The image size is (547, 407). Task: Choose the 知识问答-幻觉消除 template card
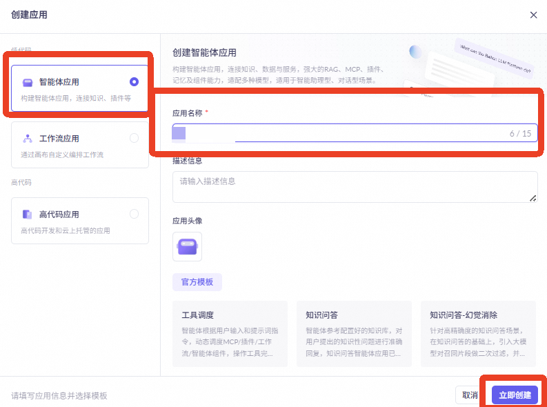[x=478, y=334]
